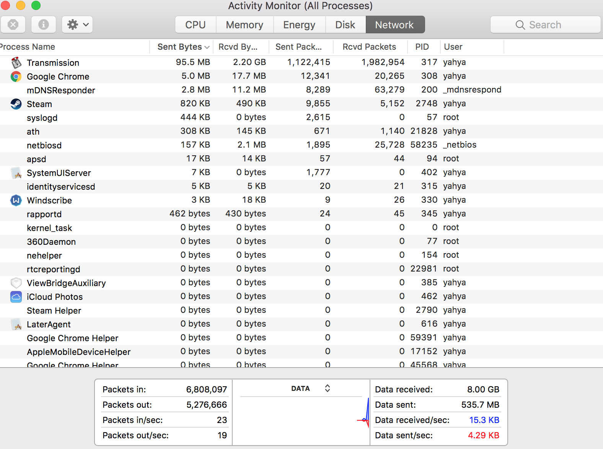Click the Steam app icon
Image resolution: width=603 pixels, height=449 pixels.
coord(16,104)
